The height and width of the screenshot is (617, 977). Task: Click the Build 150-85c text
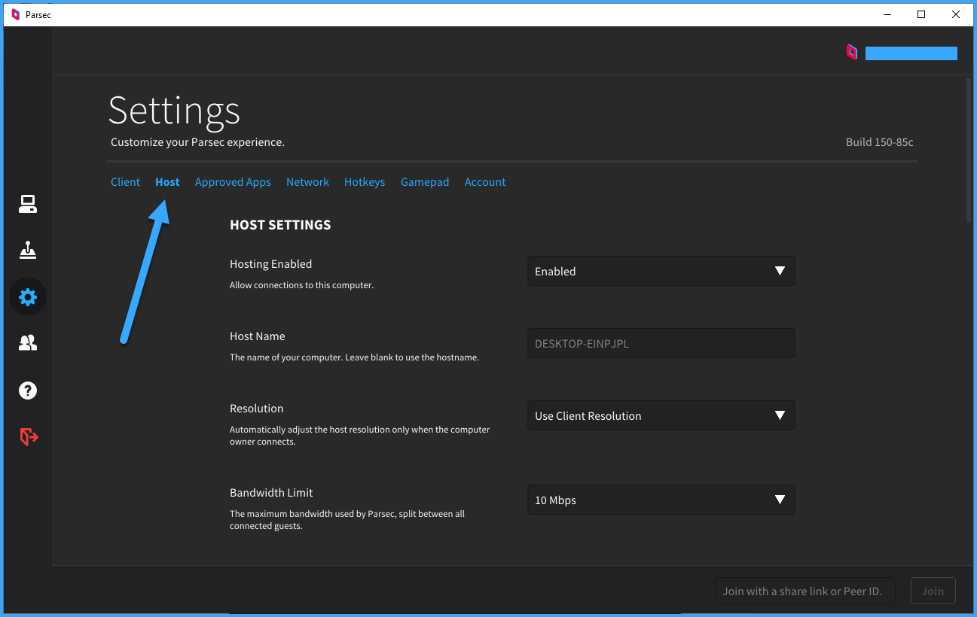tap(879, 142)
